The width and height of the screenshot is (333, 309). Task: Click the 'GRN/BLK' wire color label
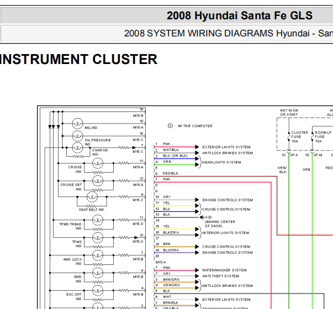282,170
